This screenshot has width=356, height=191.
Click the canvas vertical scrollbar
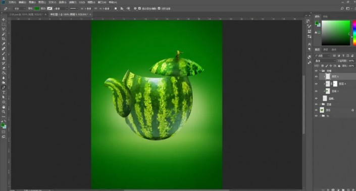point(304,104)
